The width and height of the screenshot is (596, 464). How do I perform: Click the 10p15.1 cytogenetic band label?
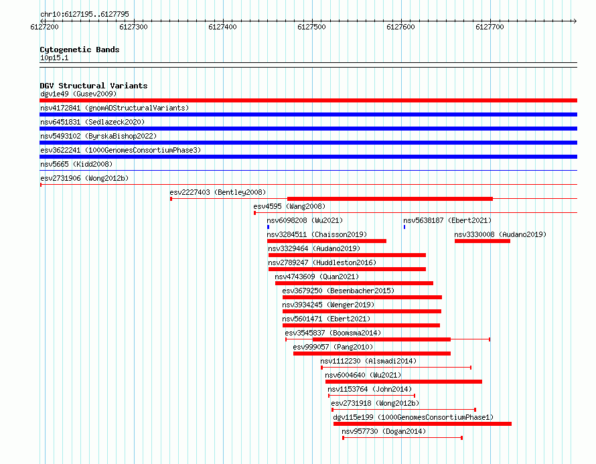click(x=54, y=58)
